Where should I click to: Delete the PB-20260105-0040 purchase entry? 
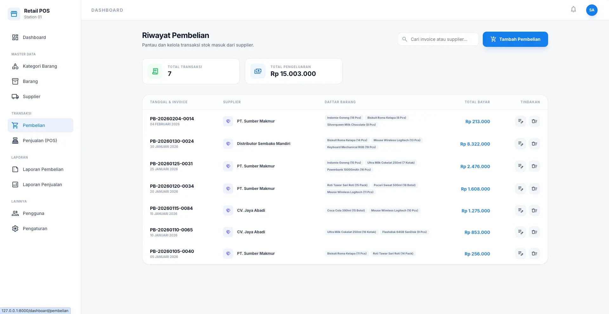point(534,254)
